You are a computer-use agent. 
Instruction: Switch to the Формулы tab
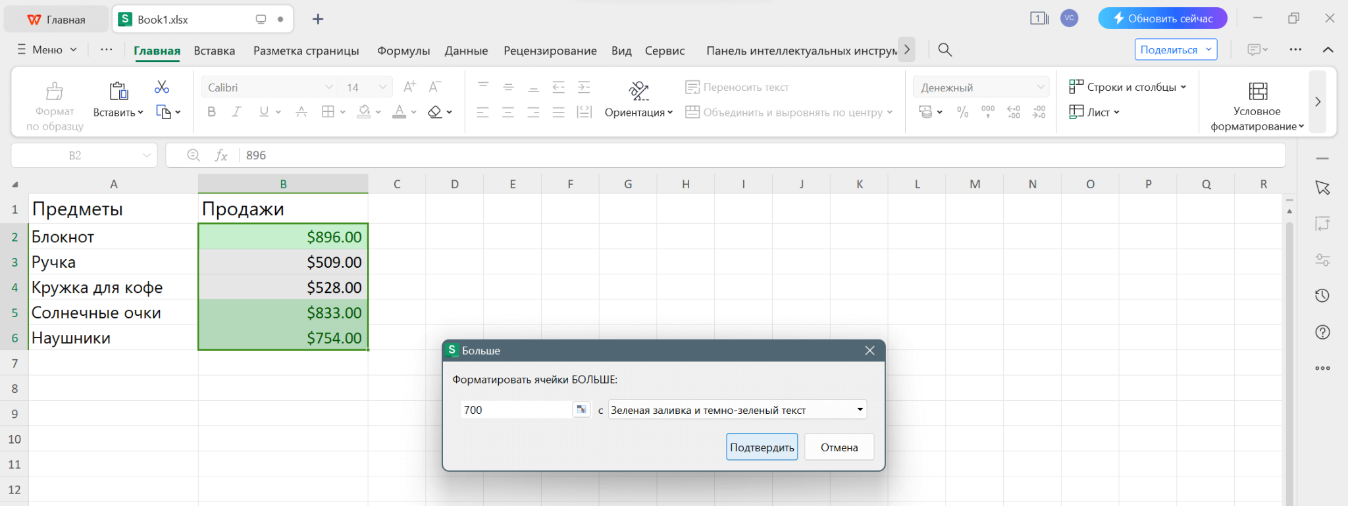tap(403, 51)
